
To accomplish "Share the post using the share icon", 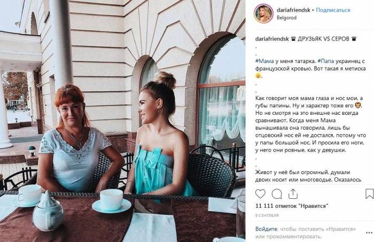I will pyautogui.click(x=293, y=194).
